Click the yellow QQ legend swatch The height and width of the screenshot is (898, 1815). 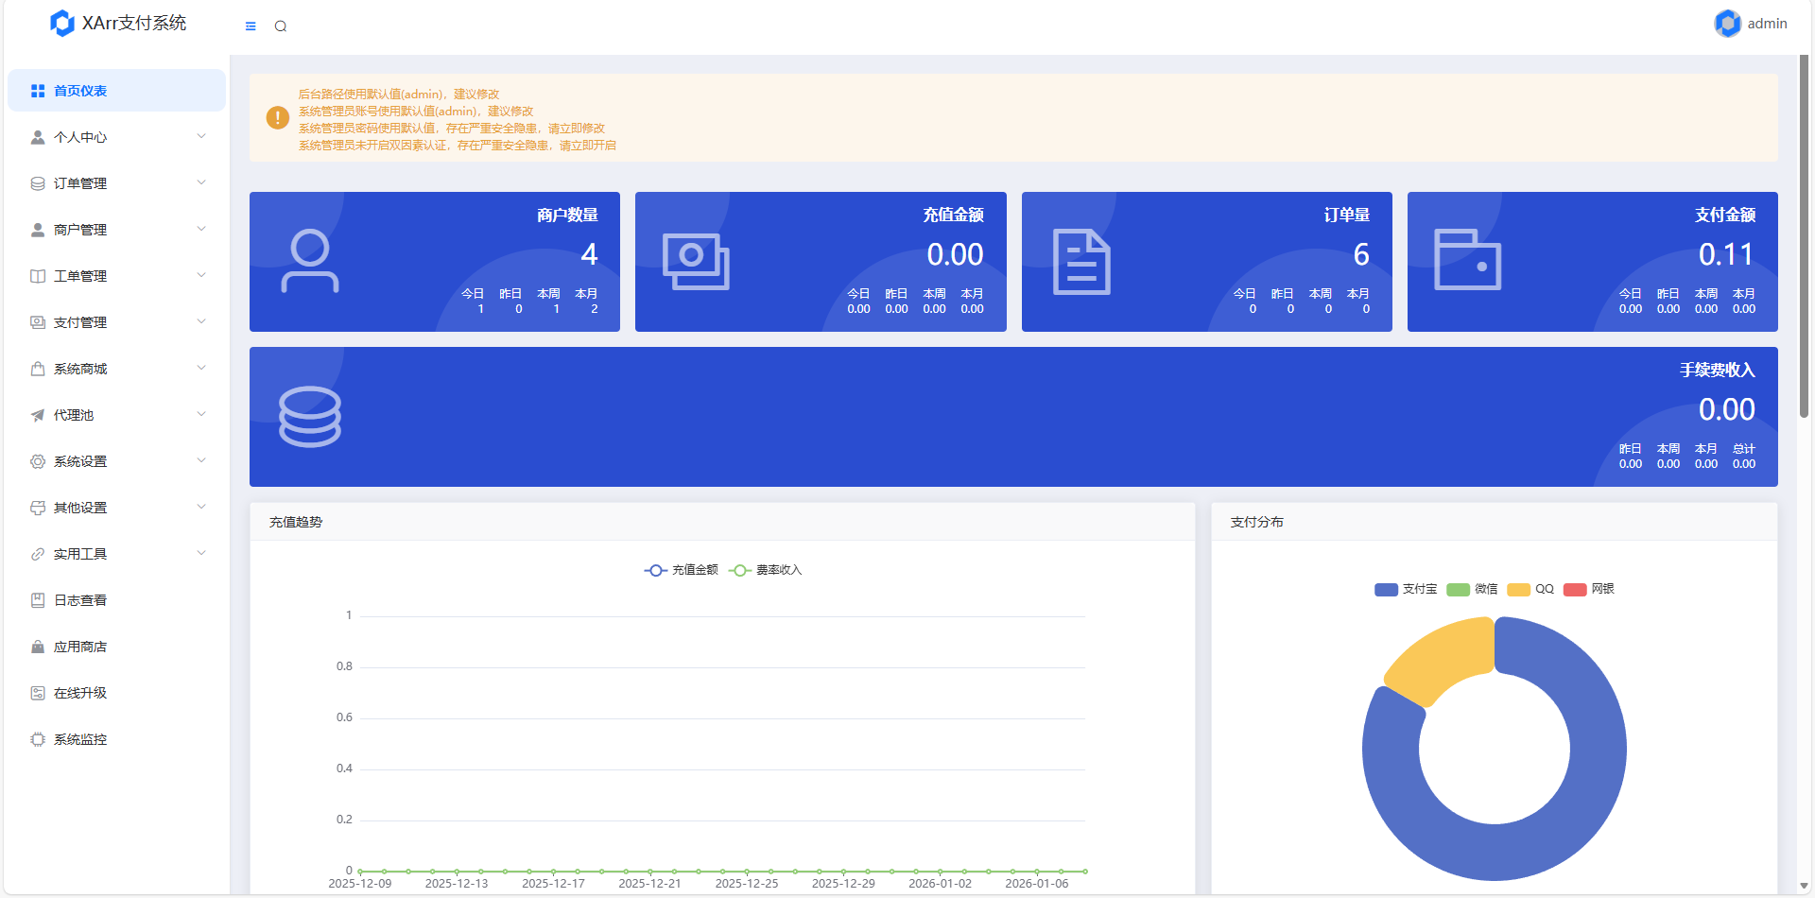coord(1518,589)
